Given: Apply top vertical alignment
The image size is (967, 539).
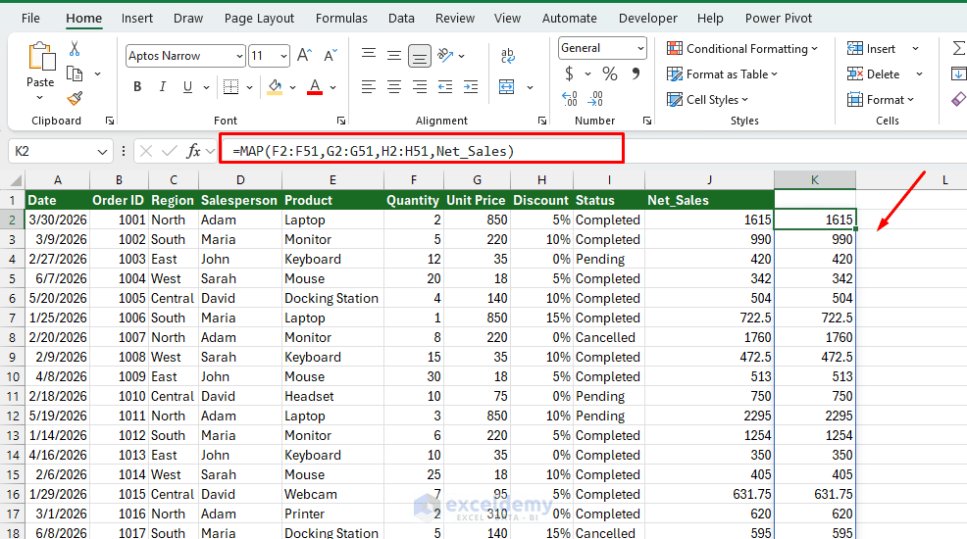Looking at the screenshot, I should [x=369, y=54].
